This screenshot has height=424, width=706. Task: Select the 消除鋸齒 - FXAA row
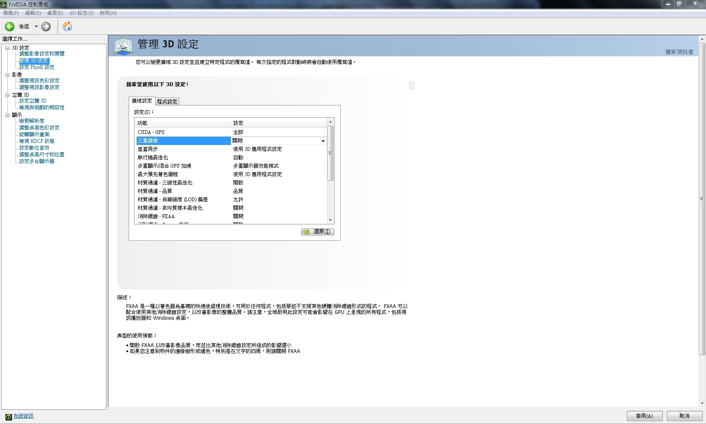tap(231, 216)
